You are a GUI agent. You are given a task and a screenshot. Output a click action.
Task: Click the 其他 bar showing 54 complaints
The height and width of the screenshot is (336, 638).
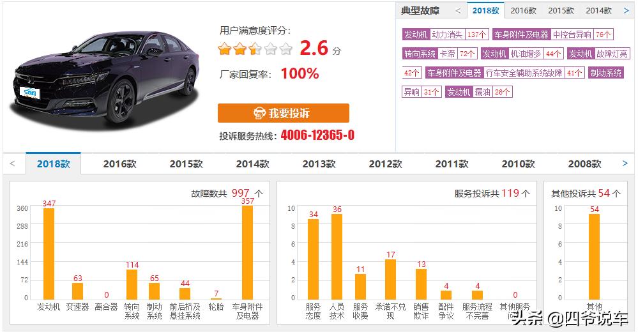pos(594,257)
